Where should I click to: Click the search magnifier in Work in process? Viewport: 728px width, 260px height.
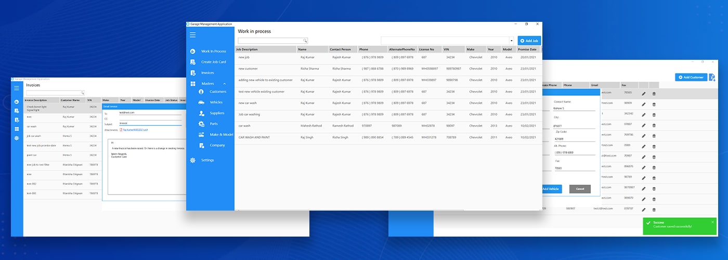(305, 41)
